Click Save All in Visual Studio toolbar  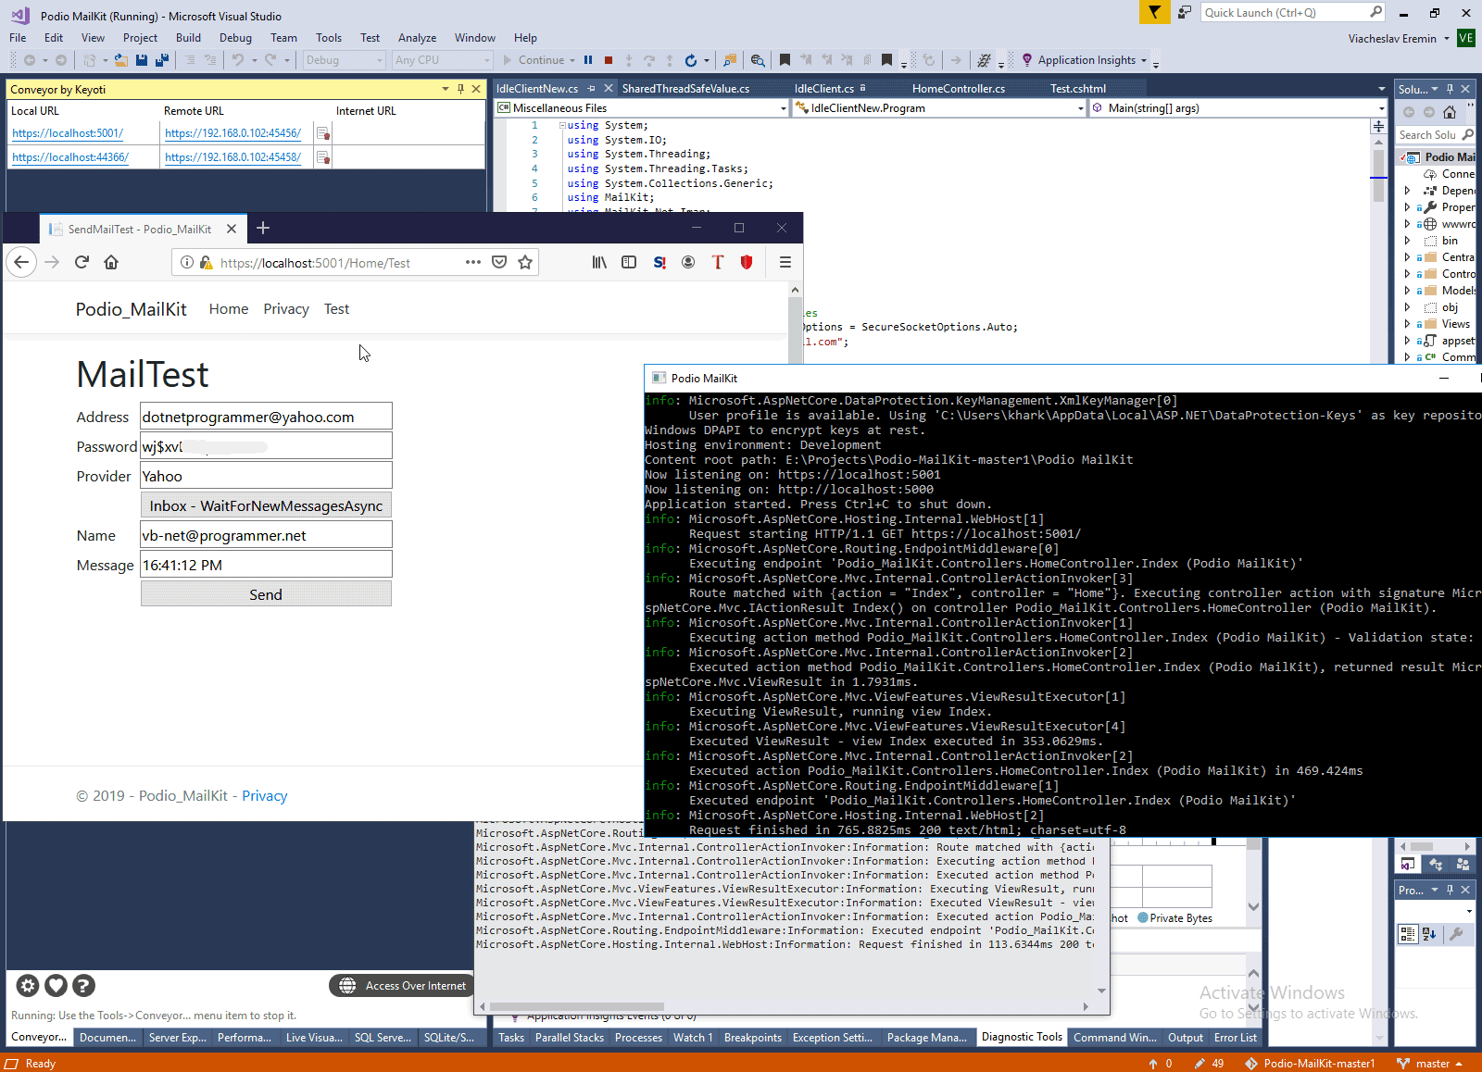pyautogui.click(x=162, y=60)
